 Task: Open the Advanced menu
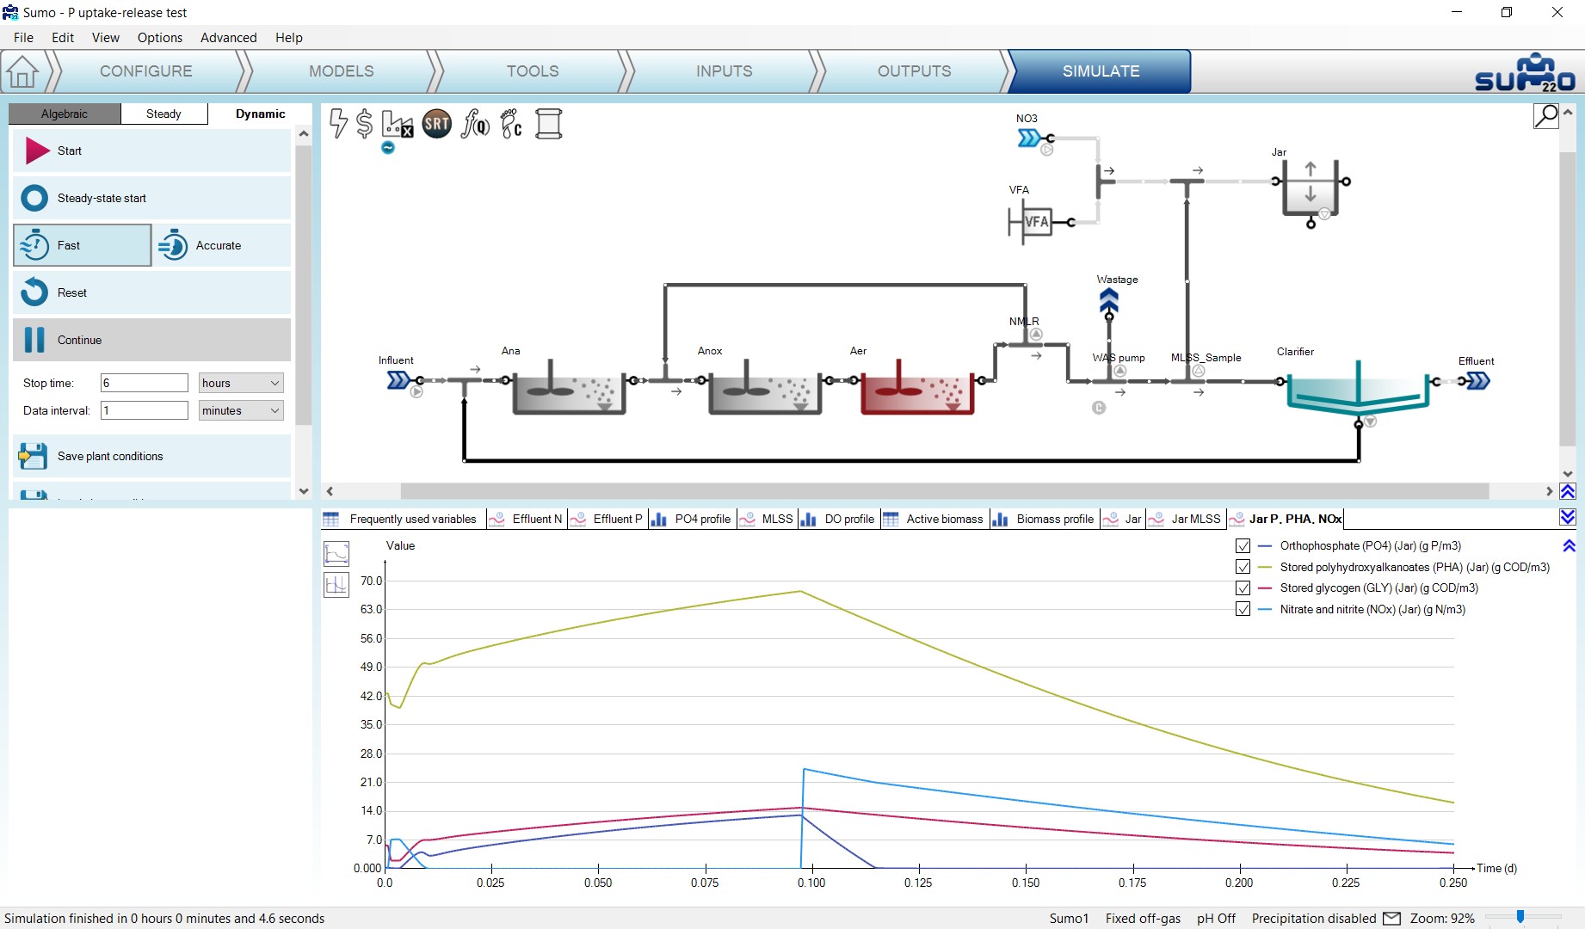(x=229, y=38)
